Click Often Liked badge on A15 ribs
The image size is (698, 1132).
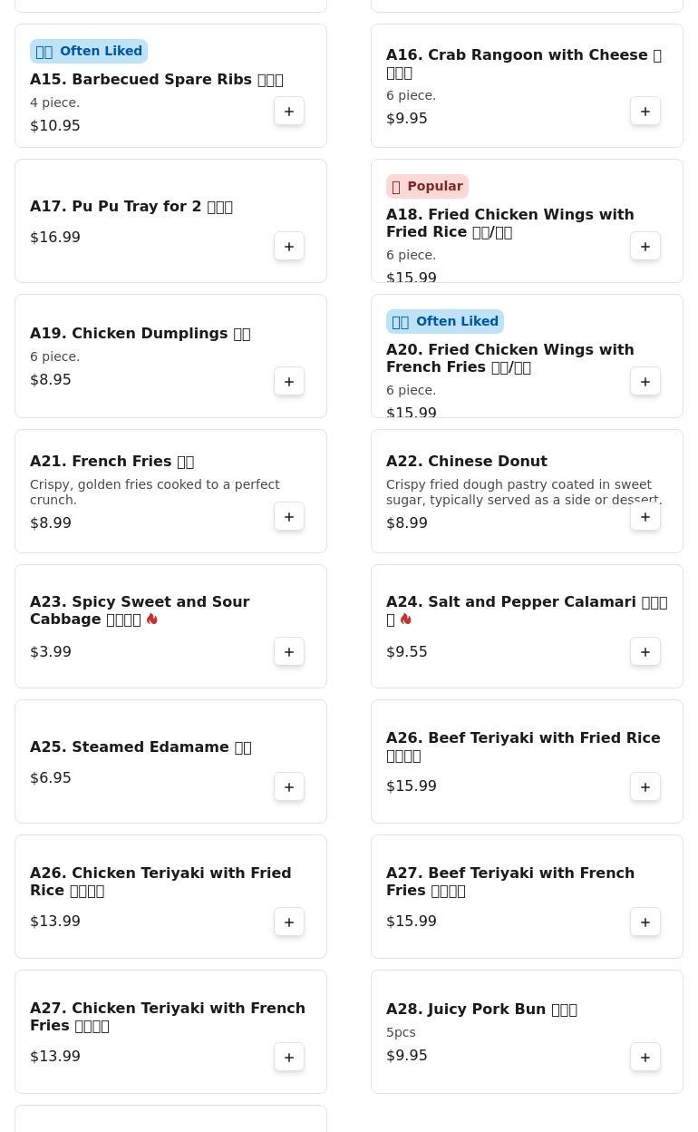(x=89, y=51)
